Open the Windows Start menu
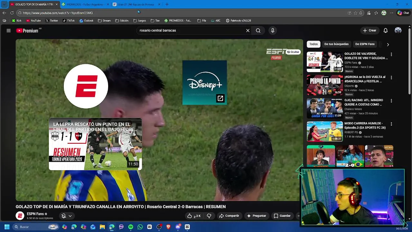 7,227
